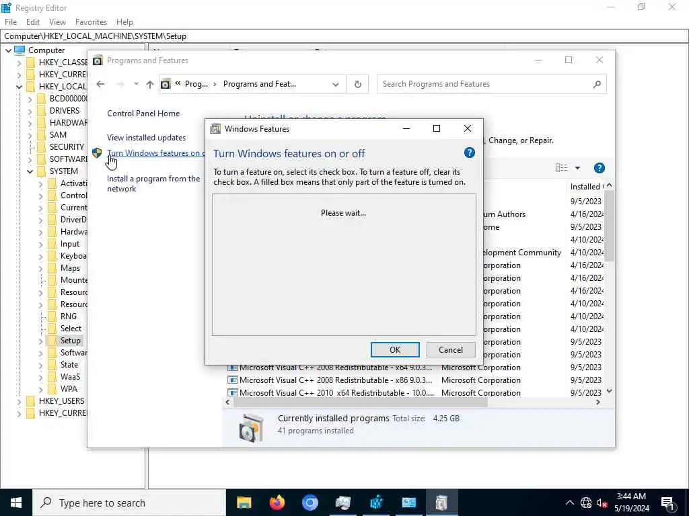689x516 pixels.
Task: Expand the WPA key
Action: [40, 389]
